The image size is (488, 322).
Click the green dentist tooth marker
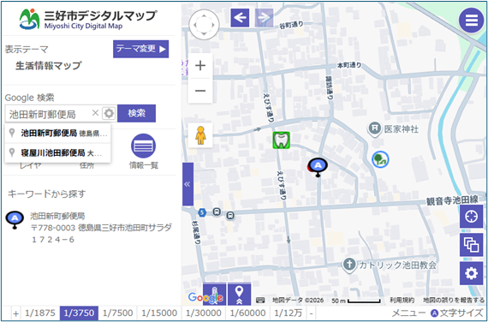tap(282, 140)
